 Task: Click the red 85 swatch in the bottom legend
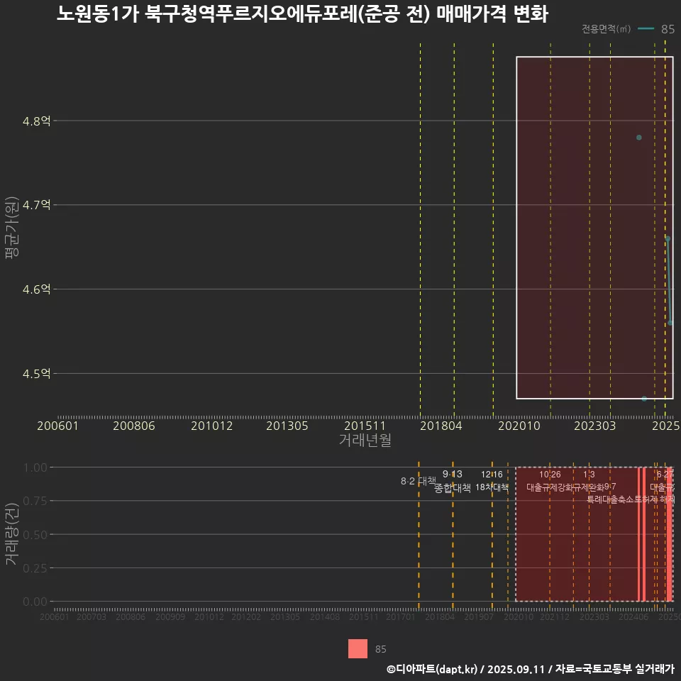(x=358, y=648)
